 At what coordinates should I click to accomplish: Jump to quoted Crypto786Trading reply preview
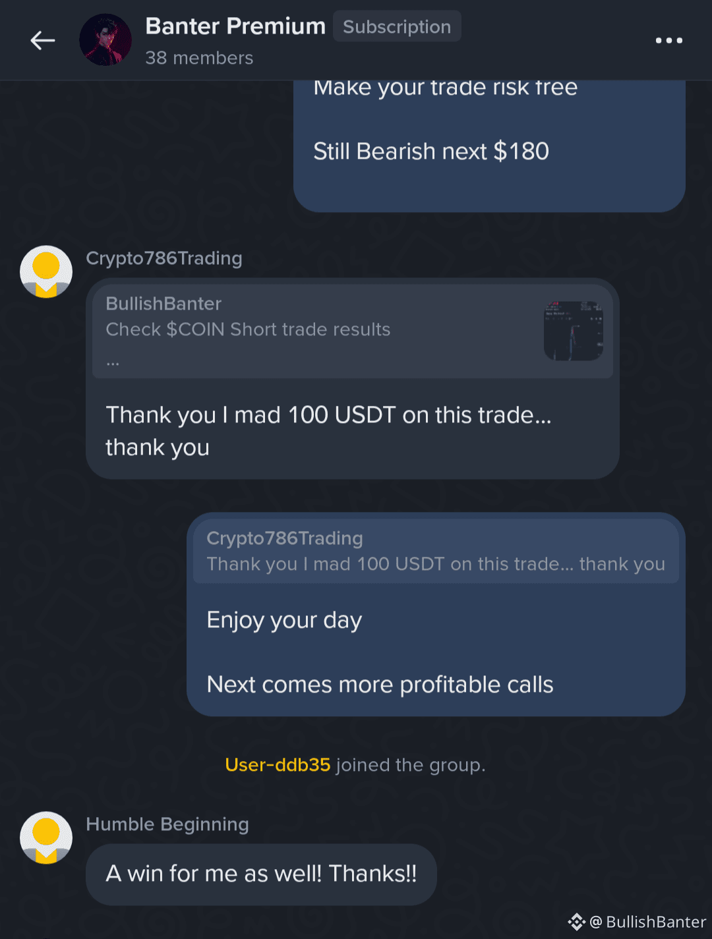coord(436,551)
